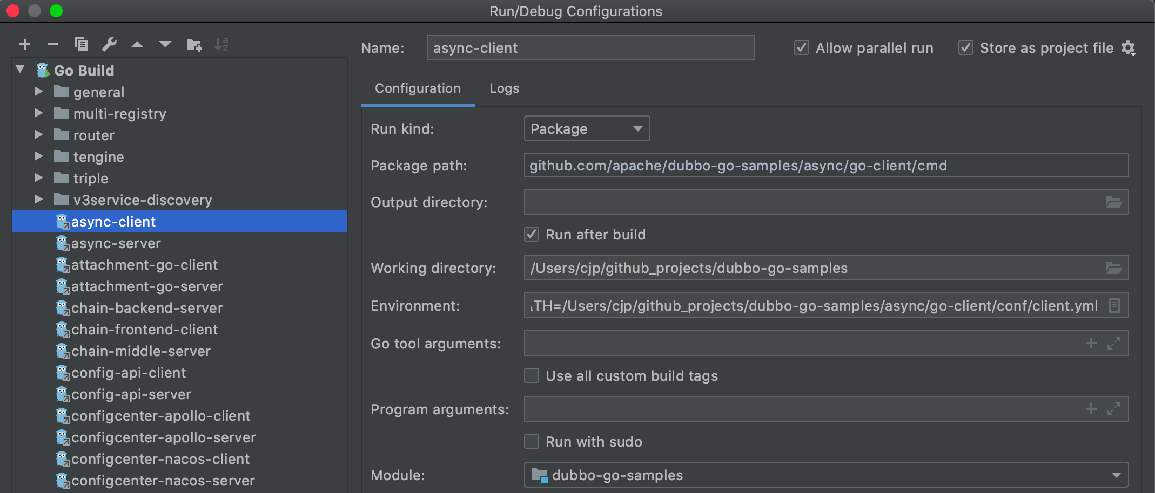The height and width of the screenshot is (493, 1155).
Task: Click into the Package path field
Action: [x=825, y=166]
